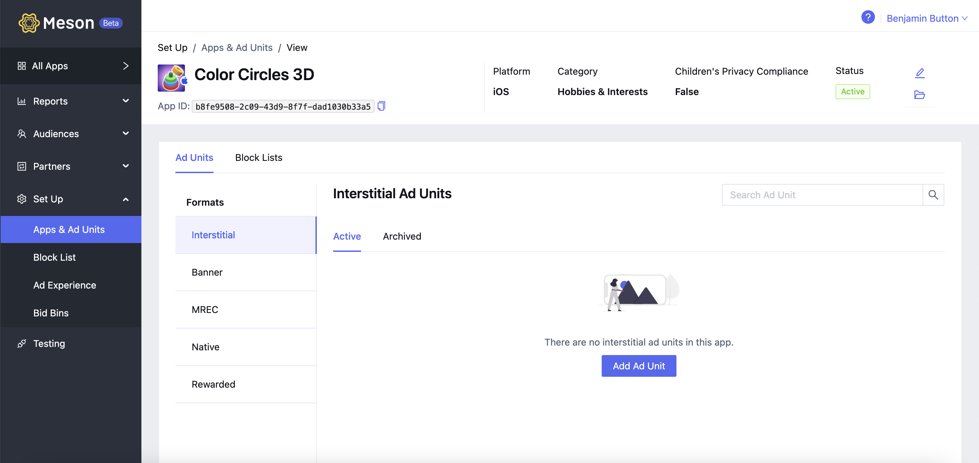The height and width of the screenshot is (463, 979).
Task: Click the archive folder icon under edit
Action: tap(919, 94)
